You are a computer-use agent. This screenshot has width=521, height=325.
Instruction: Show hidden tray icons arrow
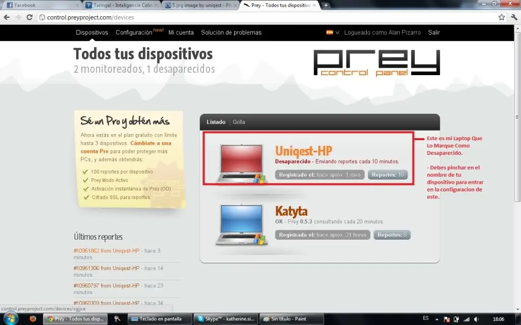click(x=437, y=319)
